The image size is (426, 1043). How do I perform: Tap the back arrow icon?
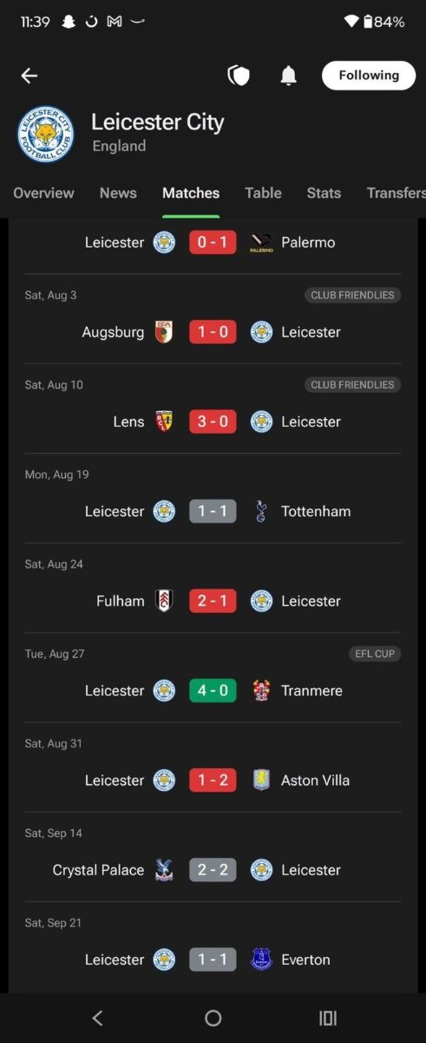pyautogui.click(x=29, y=76)
